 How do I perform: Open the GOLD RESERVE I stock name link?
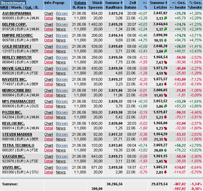[x=17, y=46]
